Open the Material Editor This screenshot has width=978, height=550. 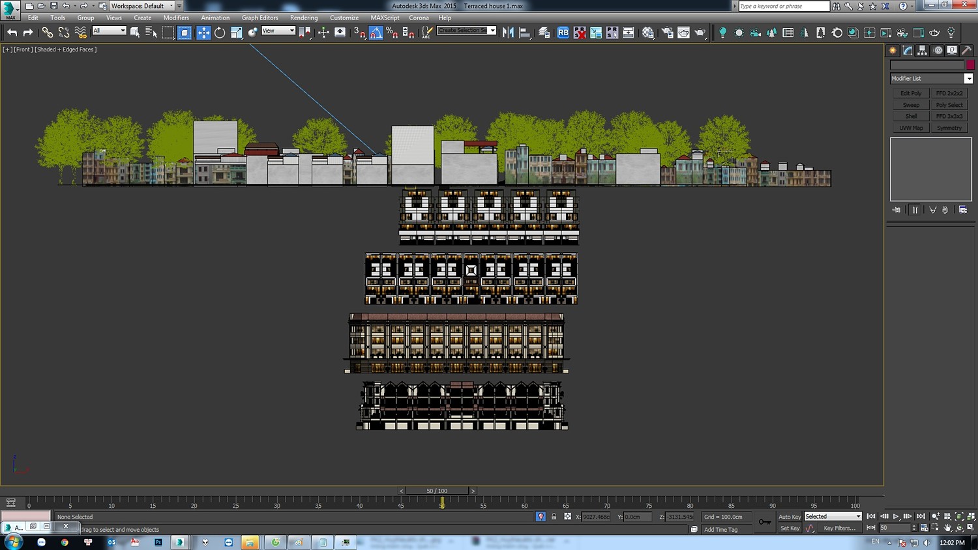(x=648, y=32)
